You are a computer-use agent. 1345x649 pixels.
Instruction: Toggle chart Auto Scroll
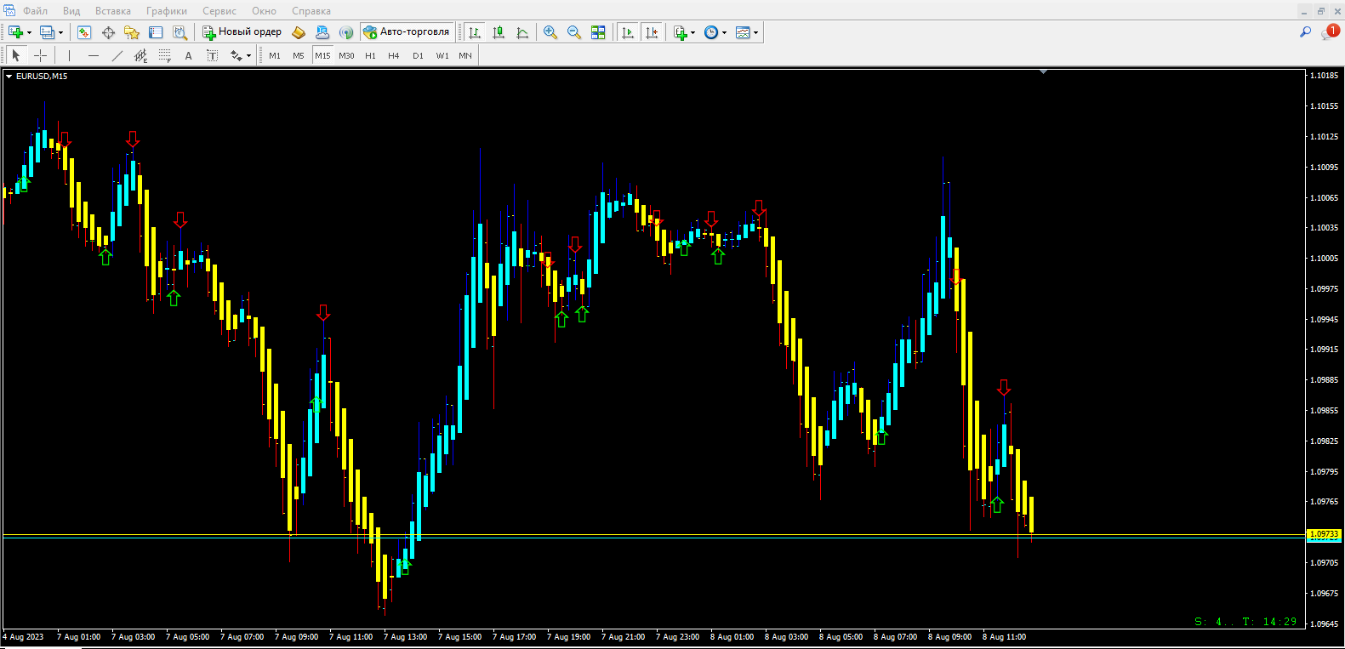pyautogui.click(x=628, y=32)
